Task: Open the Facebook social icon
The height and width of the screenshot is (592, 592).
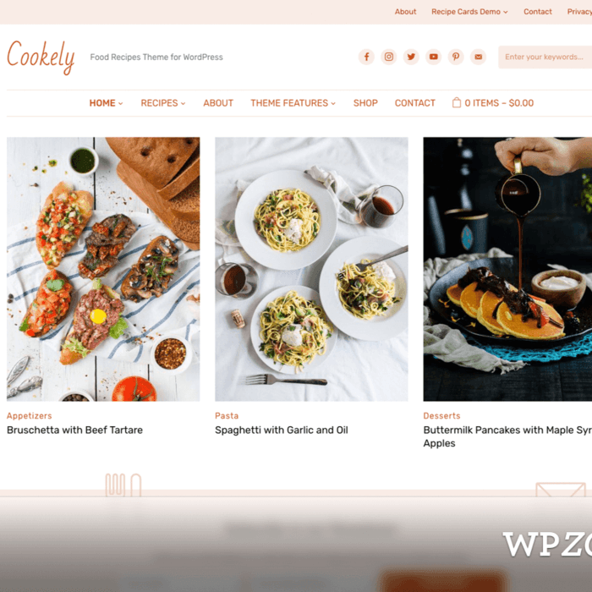Action: click(366, 57)
